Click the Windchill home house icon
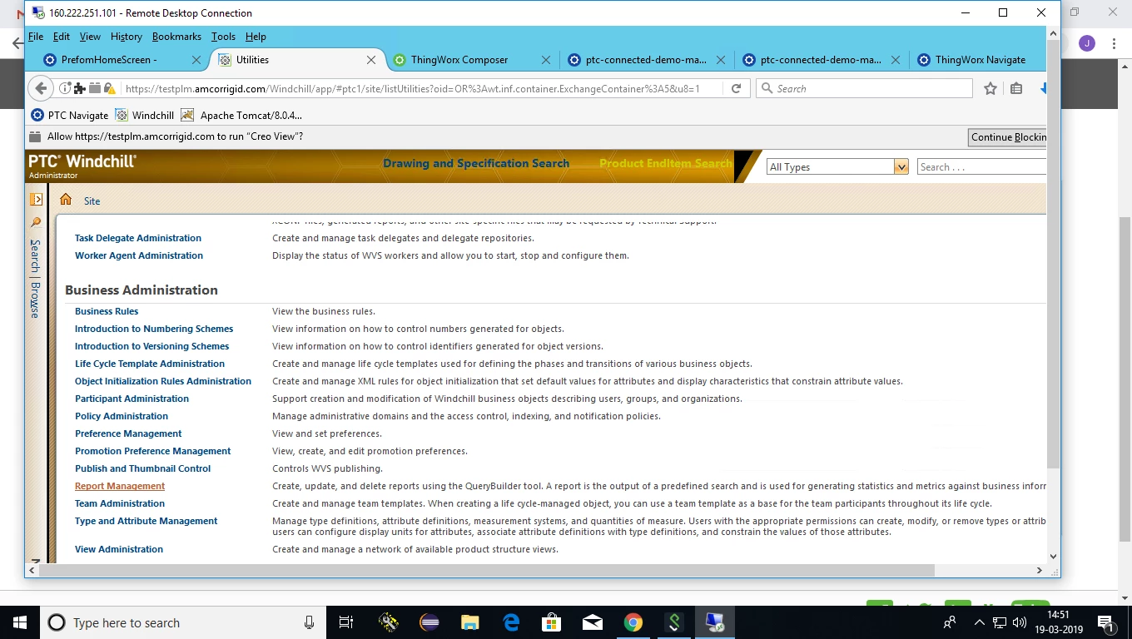The width and height of the screenshot is (1132, 639). (66, 200)
